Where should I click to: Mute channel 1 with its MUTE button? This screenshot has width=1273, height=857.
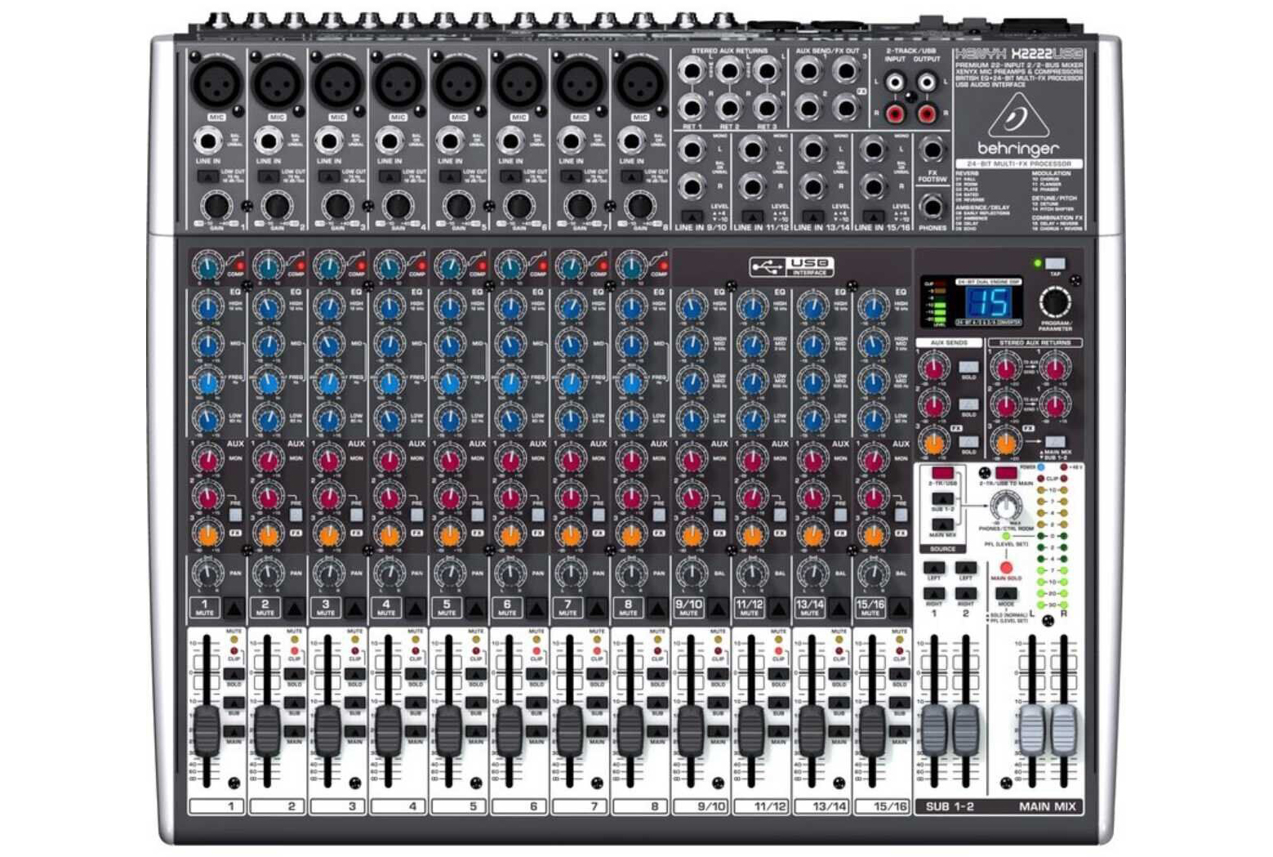(234, 609)
